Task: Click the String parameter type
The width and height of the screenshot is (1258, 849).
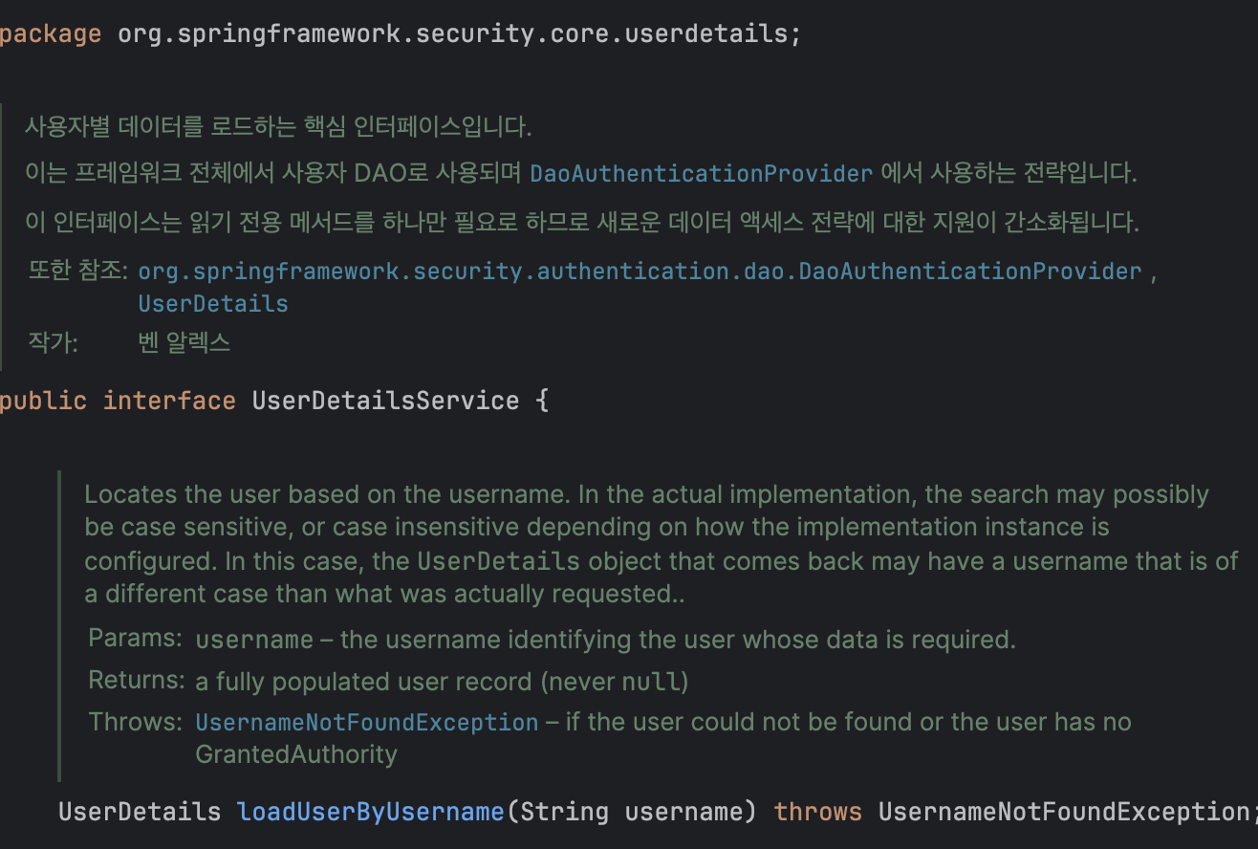Action: (x=565, y=812)
